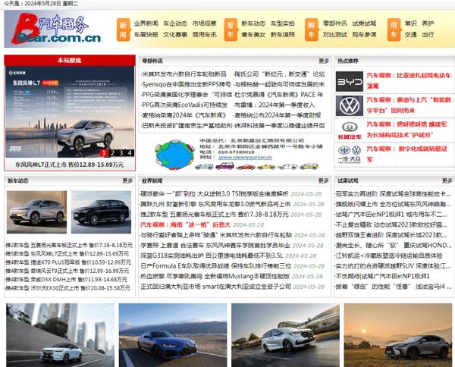Open 深蓝G318实测油耗出炉 news item

tap(212, 256)
